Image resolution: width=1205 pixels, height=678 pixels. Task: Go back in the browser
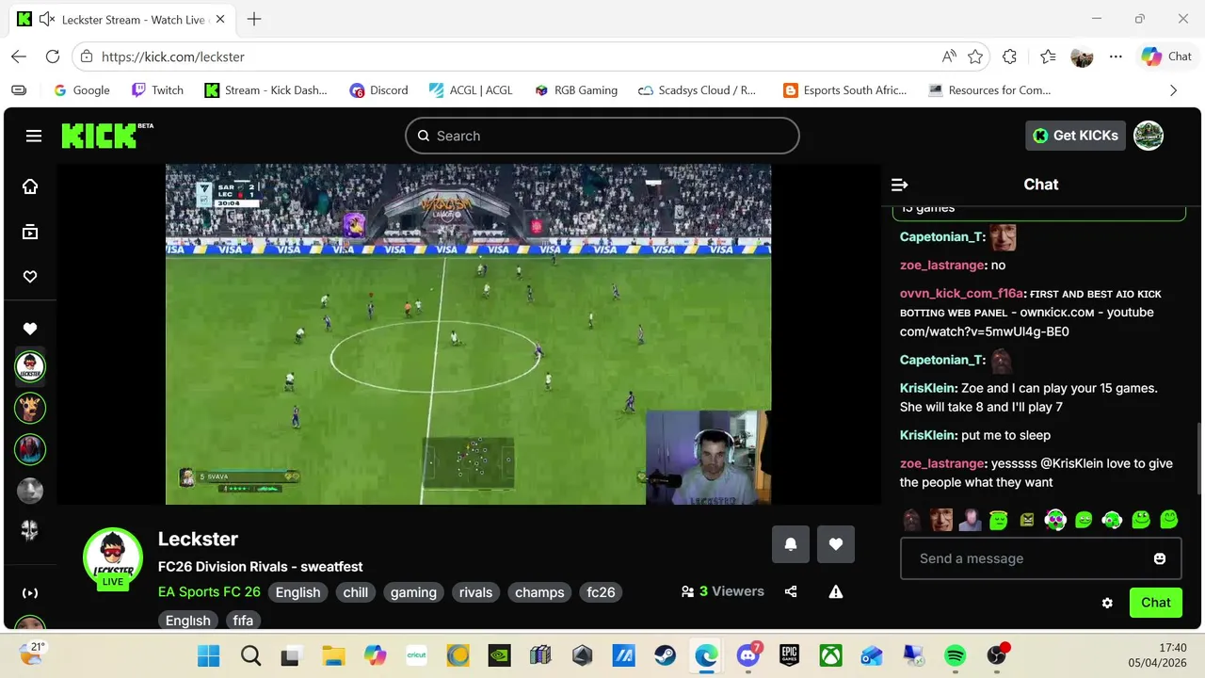pos(19,56)
